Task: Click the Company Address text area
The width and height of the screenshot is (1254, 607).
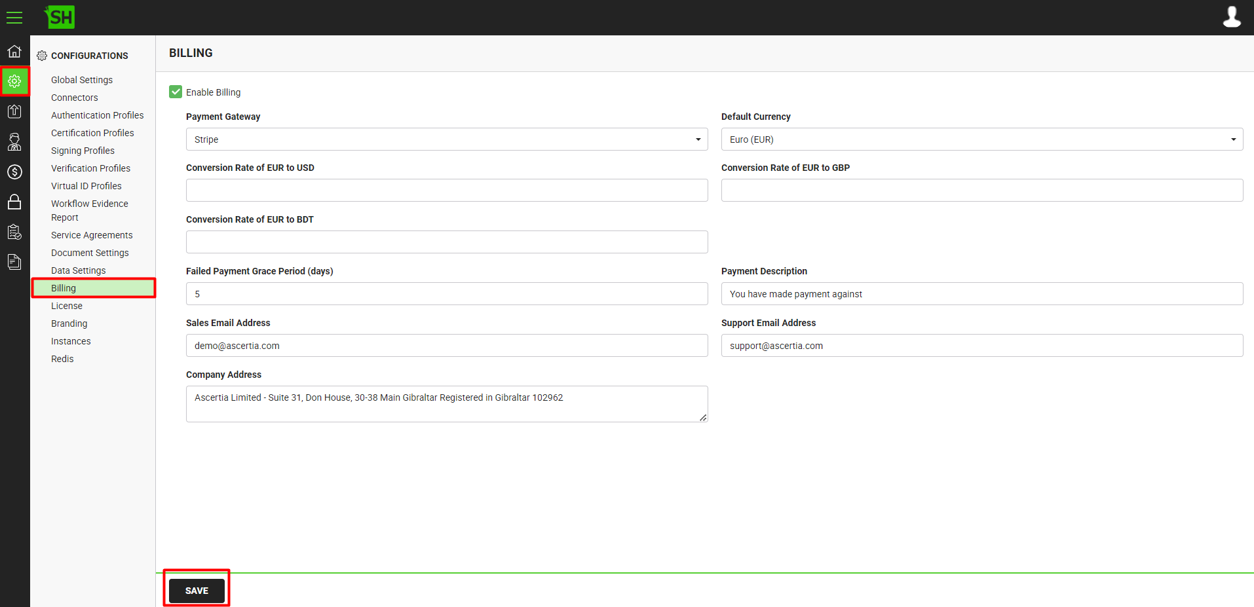Action: (447, 404)
